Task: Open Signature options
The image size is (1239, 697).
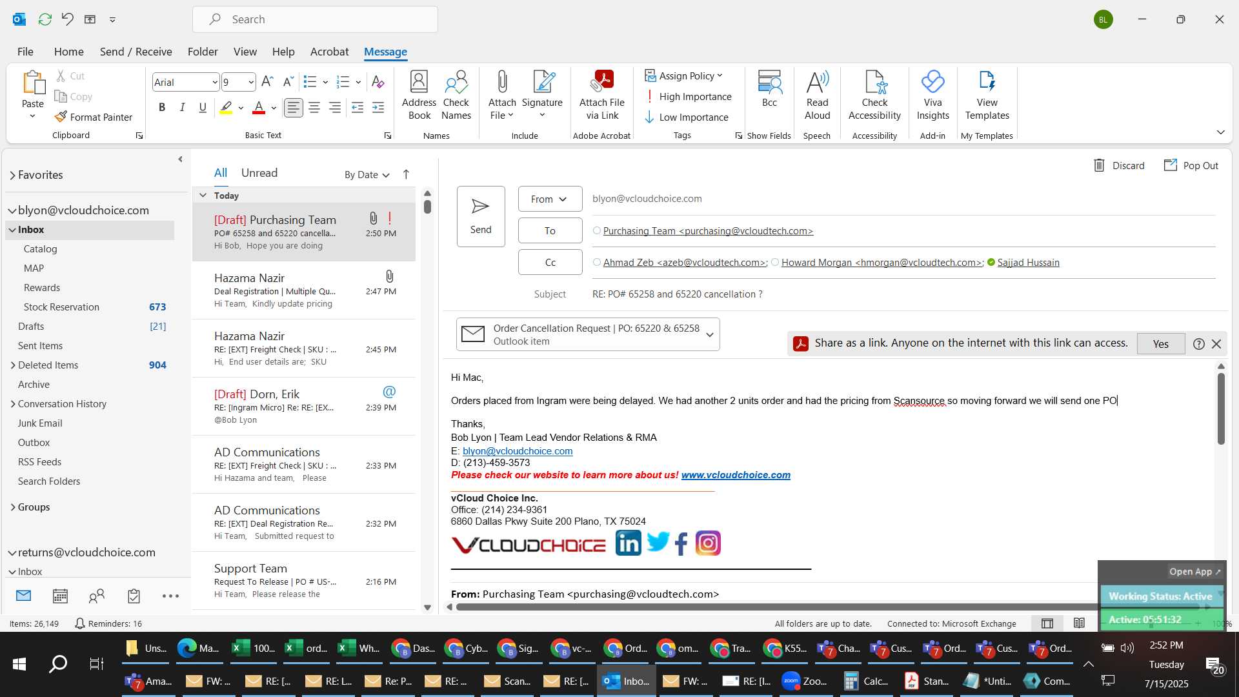Action: click(542, 96)
